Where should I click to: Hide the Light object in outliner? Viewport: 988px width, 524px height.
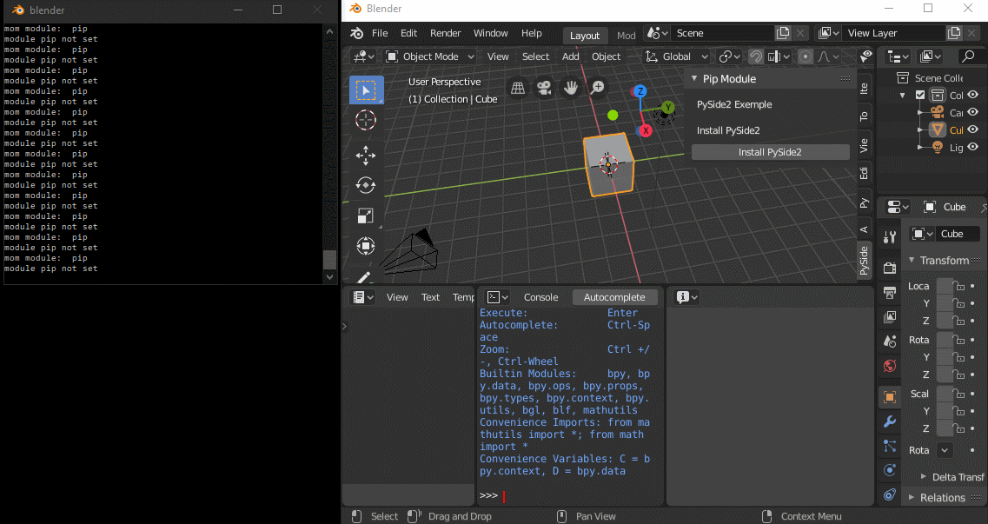(973, 148)
